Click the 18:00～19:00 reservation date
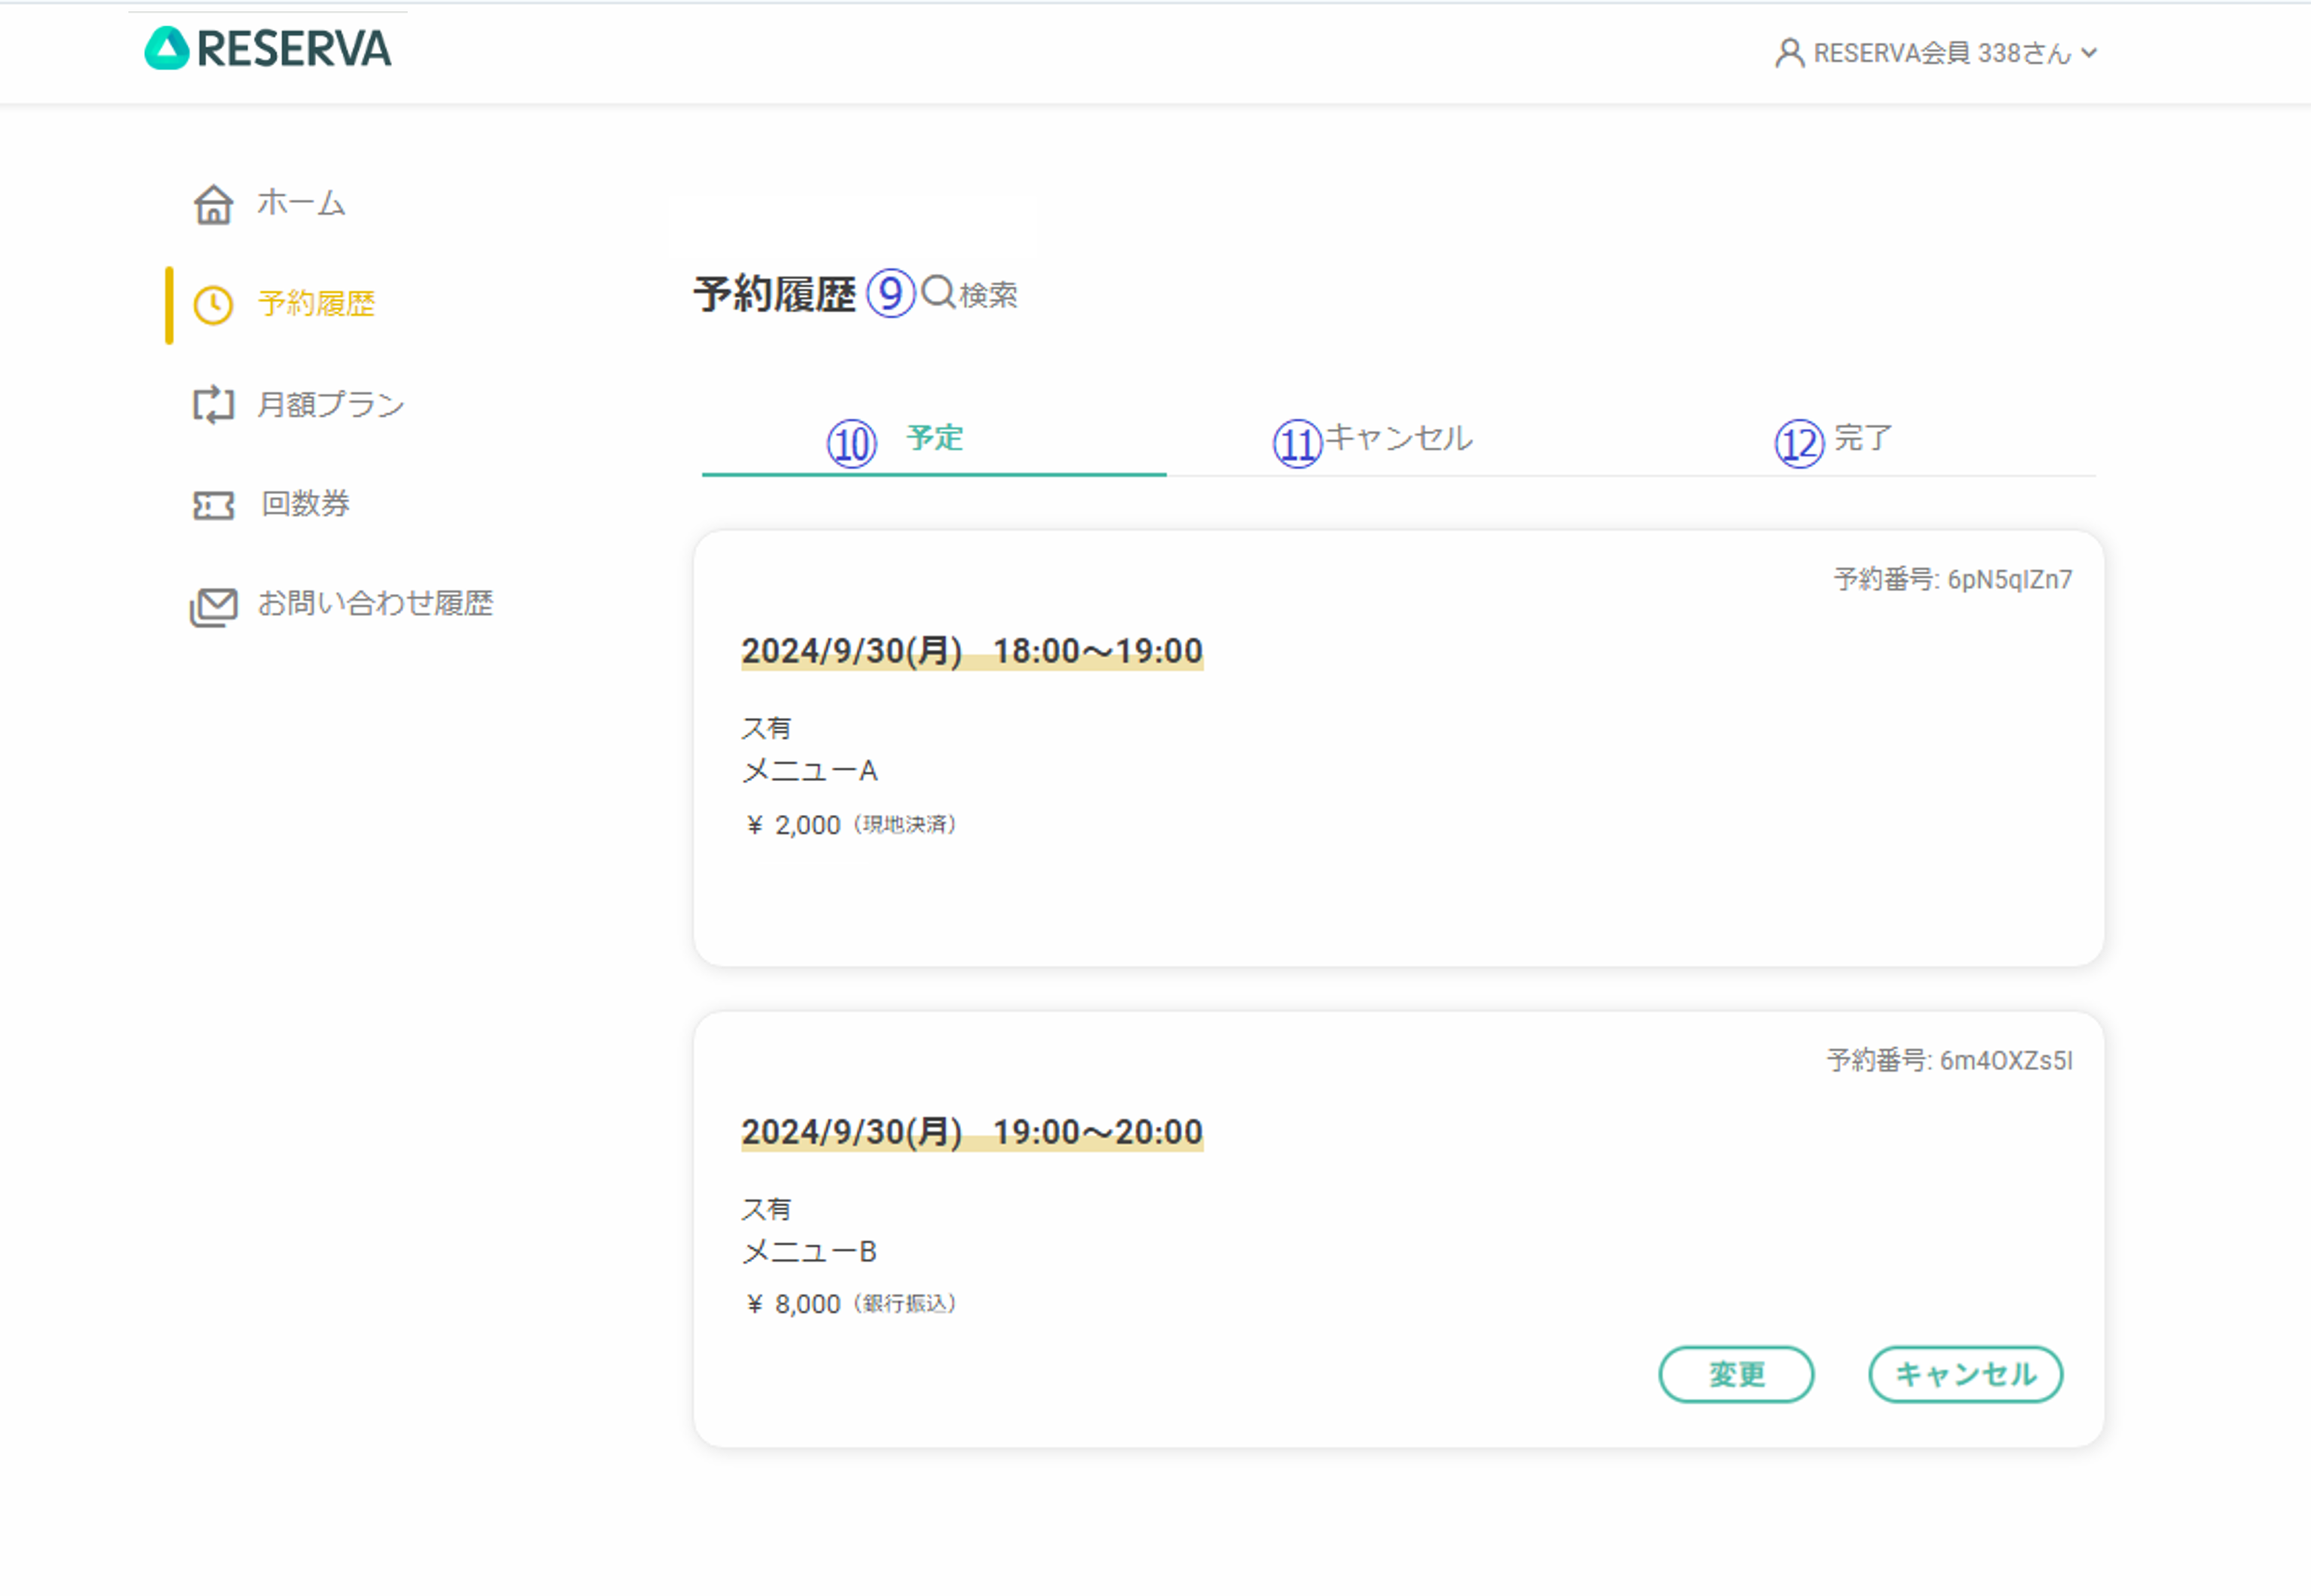 click(972, 651)
